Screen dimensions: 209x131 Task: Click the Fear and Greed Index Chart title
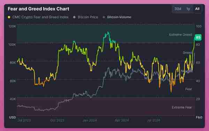[x=39, y=9]
